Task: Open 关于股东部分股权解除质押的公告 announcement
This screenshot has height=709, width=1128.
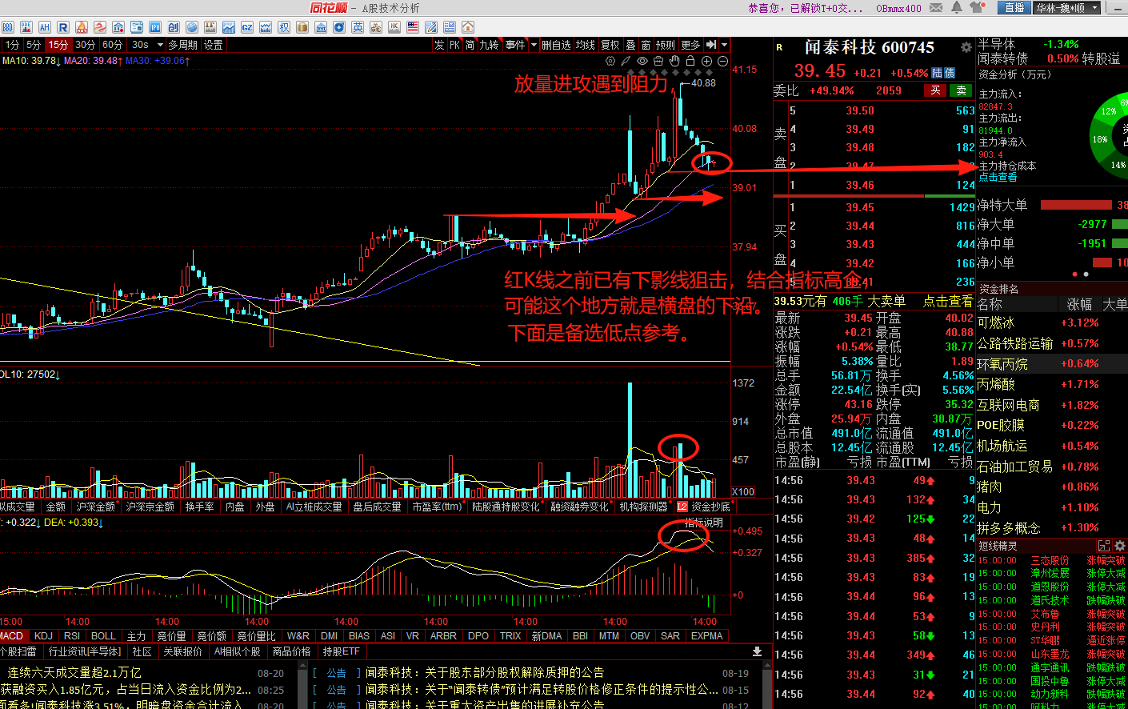Action: click(514, 673)
